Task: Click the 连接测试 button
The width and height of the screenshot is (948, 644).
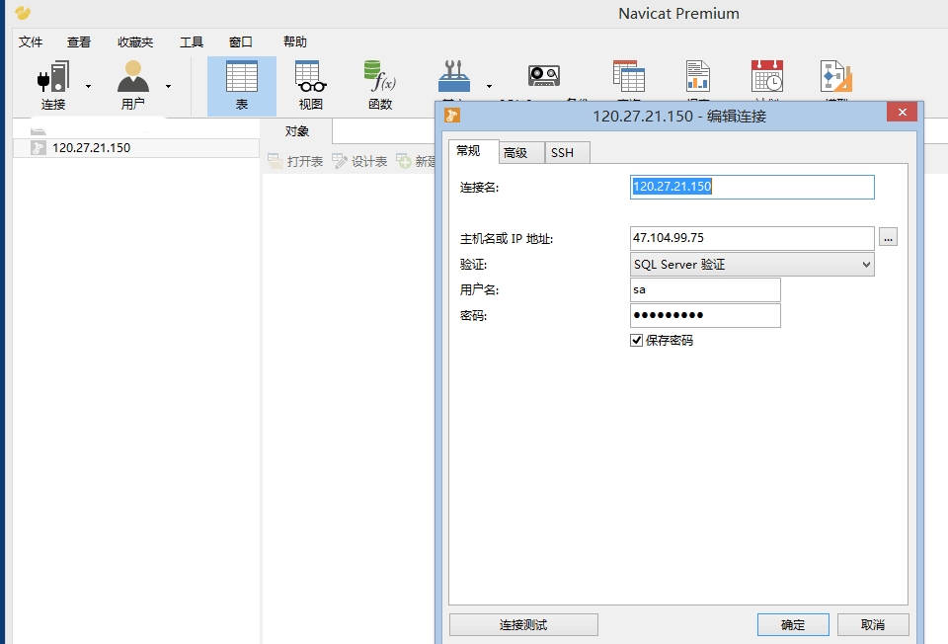Action: point(523,625)
